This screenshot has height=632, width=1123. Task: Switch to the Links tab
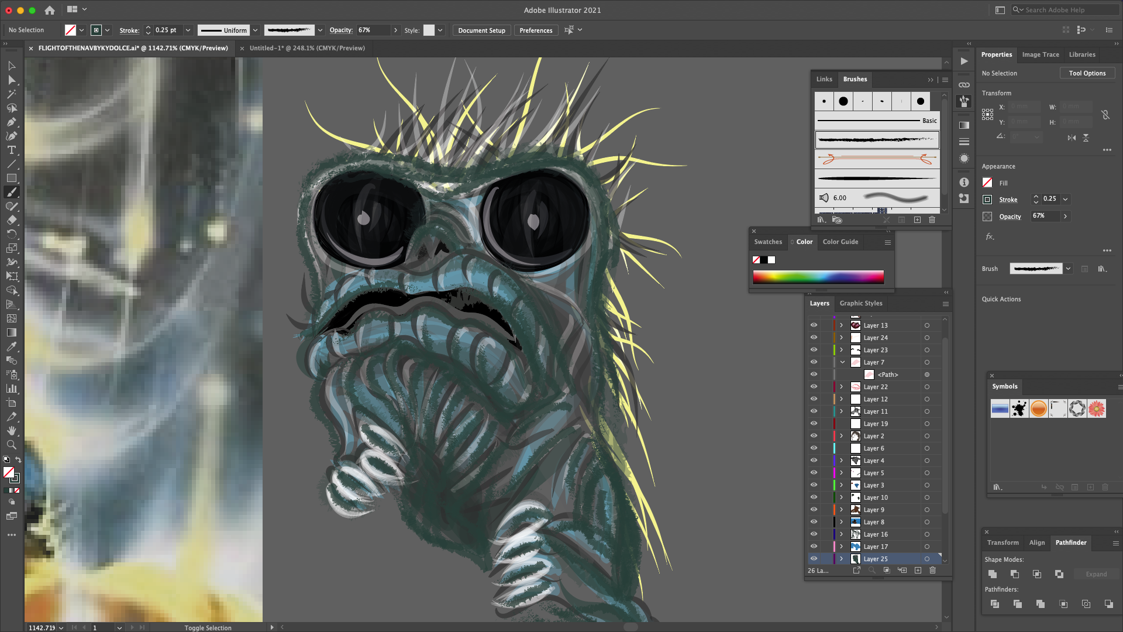[x=824, y=79]
